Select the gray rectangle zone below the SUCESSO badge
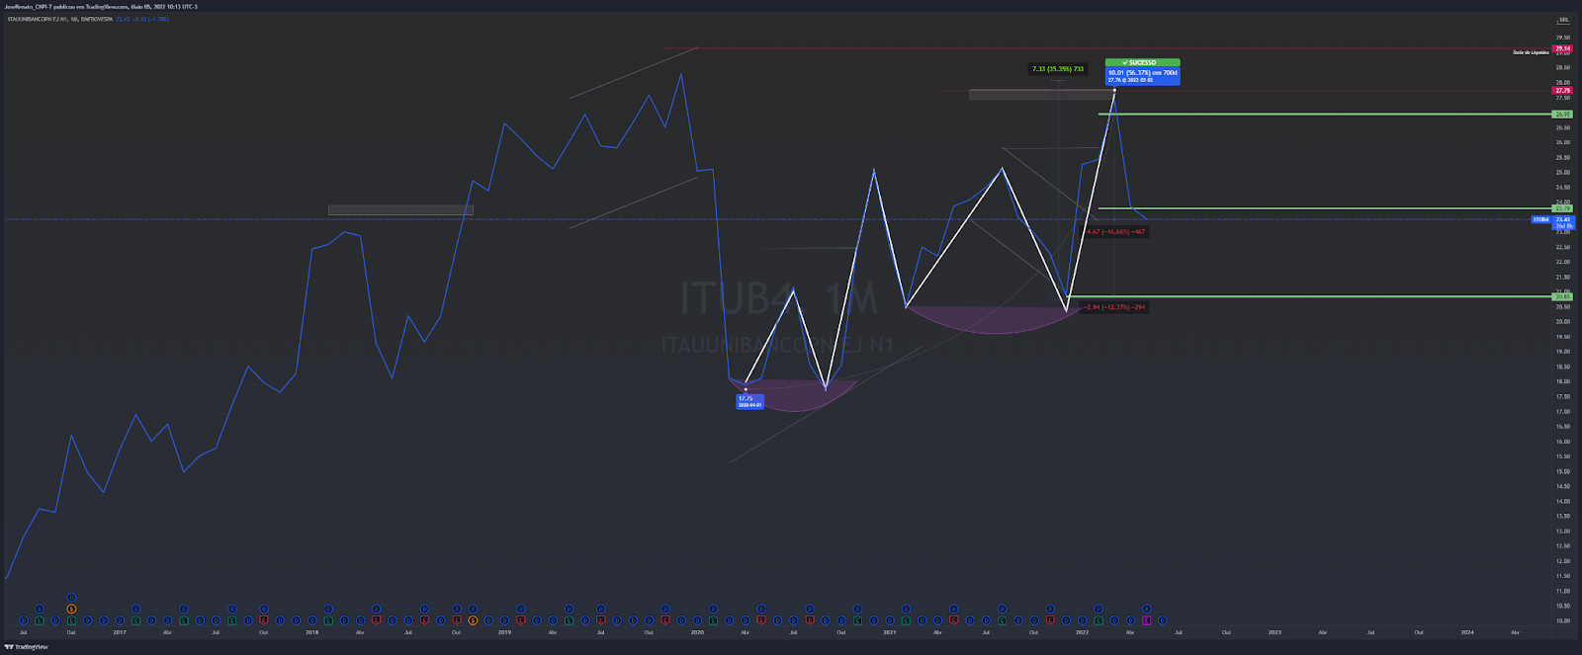Image resolution: width=1582 pixels, height=655 pixels. point(1041,95)
